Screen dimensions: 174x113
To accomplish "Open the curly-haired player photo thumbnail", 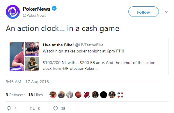I will coord(32,64).
